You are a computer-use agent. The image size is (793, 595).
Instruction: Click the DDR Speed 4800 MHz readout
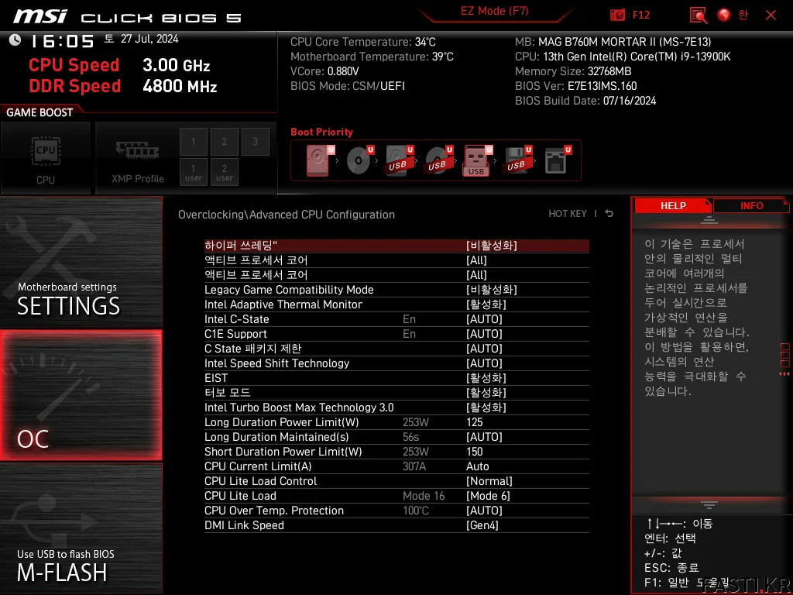tap(123, 86)
